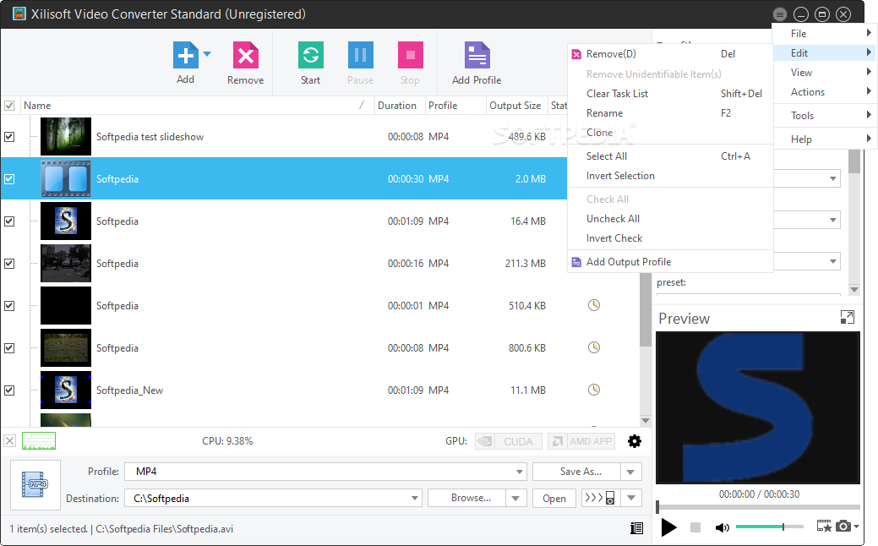Open the first profile settings dropdown on right panel

pos(833,178)
